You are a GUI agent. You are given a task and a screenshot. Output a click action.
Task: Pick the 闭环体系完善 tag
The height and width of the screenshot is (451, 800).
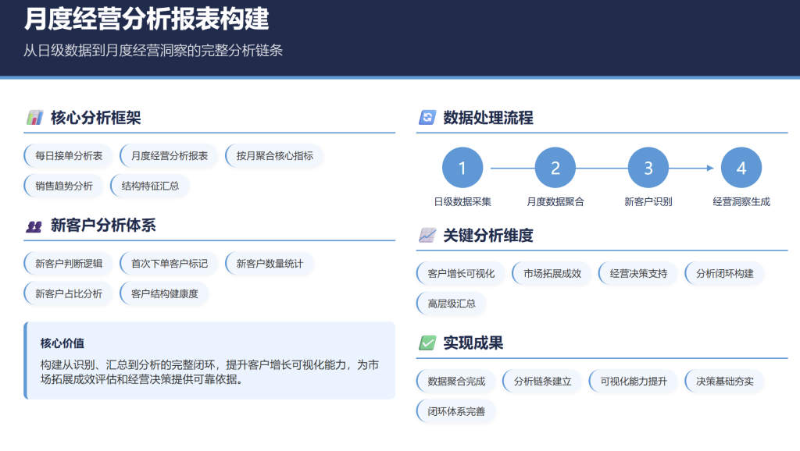pos(456,411)
